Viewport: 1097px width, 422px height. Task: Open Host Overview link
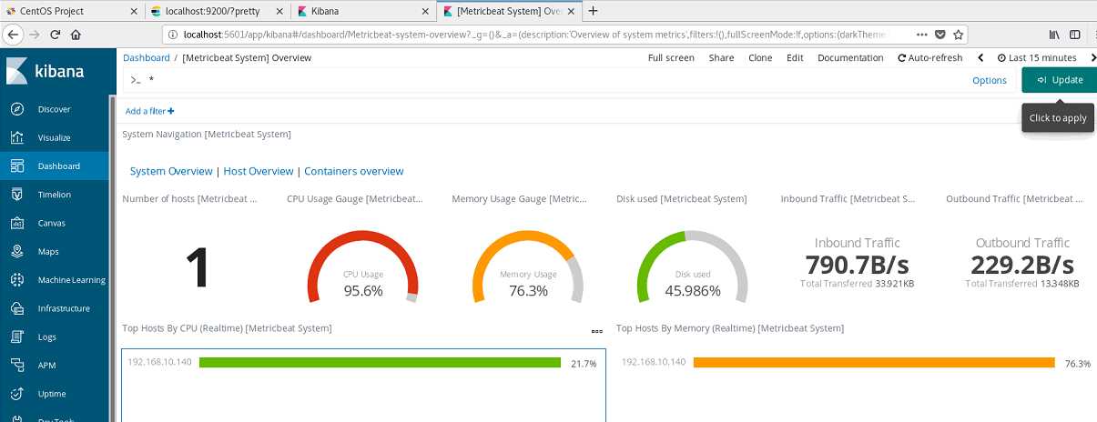pos(259,171)
